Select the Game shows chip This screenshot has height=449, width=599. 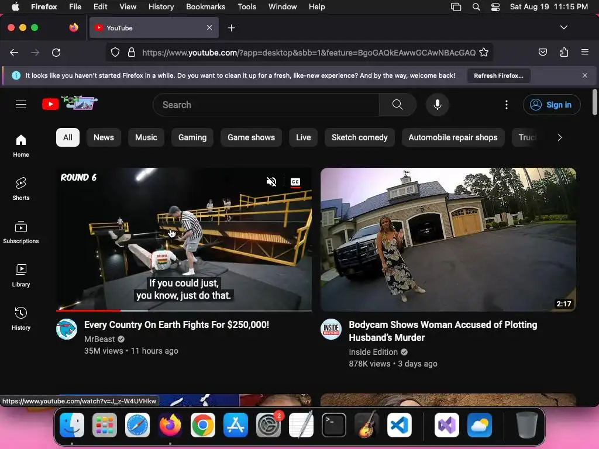(252, 137)
